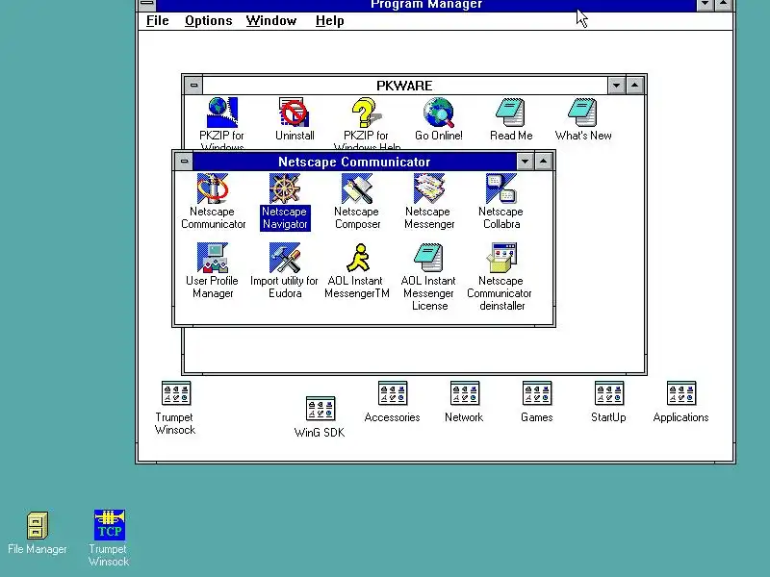Viewport: 770px width, 577px height.
Task: Select the User Profile Manager icon
Action: [x=213, y=258]
